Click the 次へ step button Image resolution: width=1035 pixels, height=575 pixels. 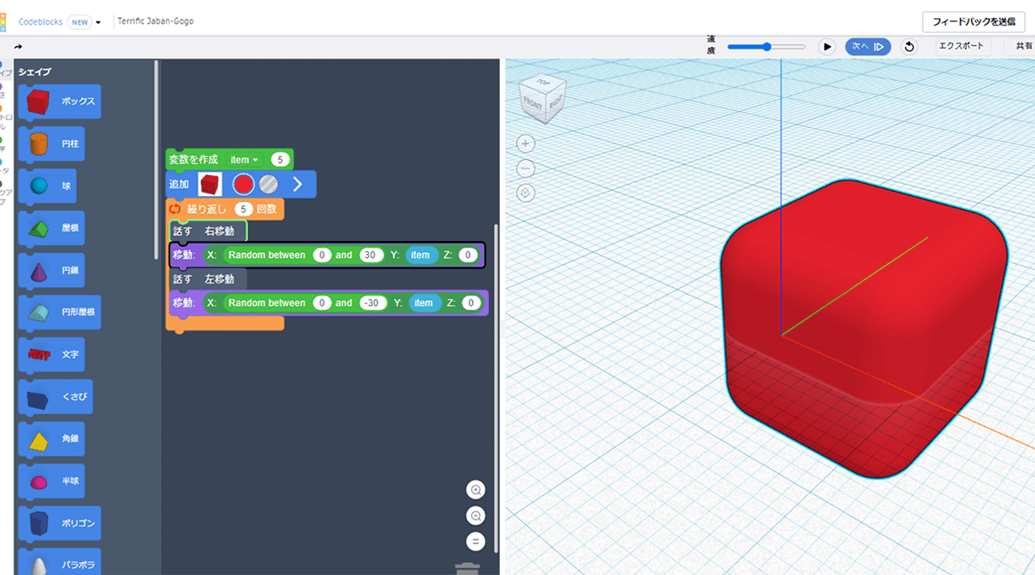pos(867,46)
